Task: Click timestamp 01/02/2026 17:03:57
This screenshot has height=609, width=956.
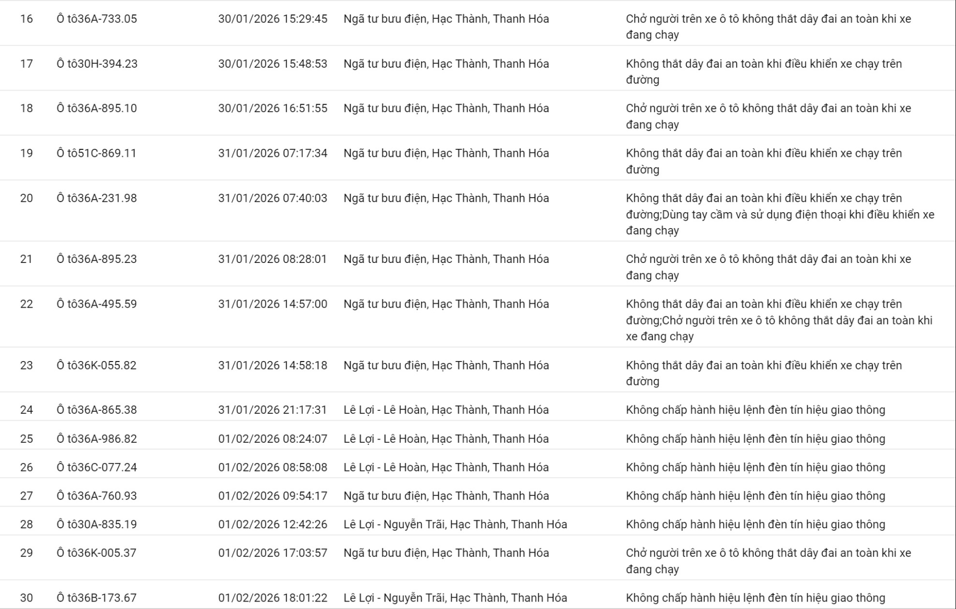Action: click(x=272, y=553)
